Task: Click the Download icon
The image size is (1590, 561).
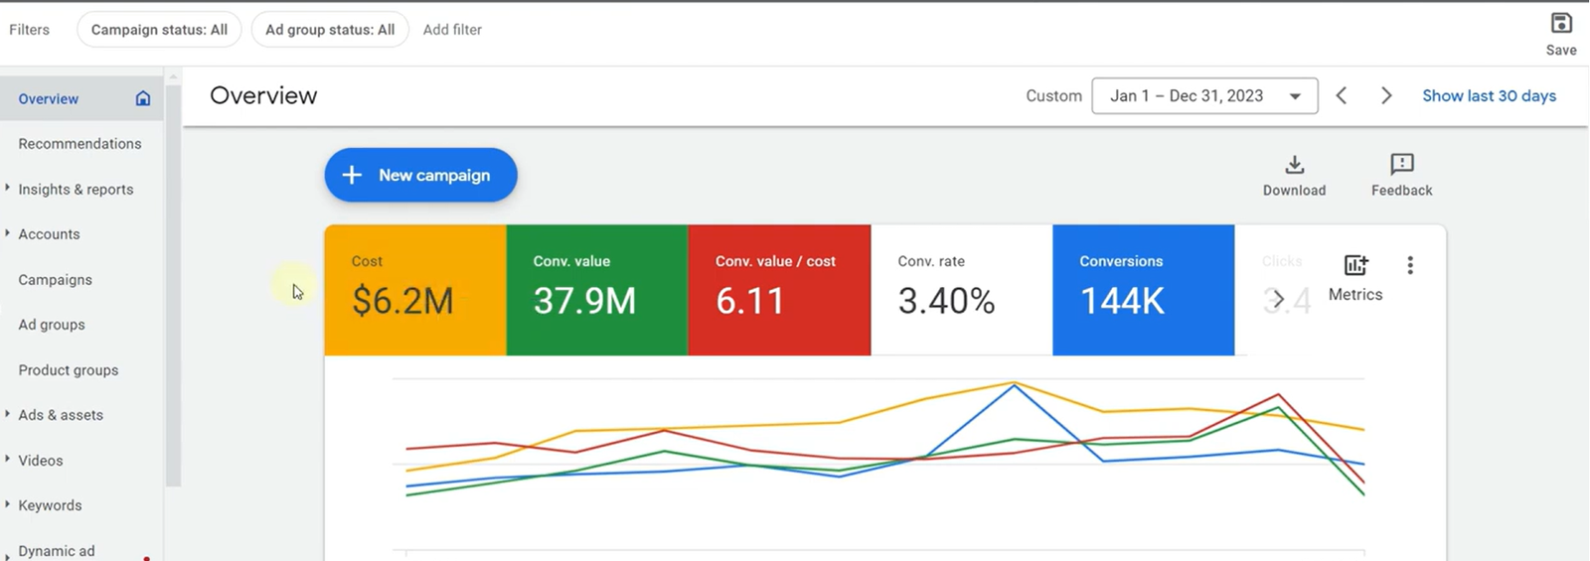Action: [1294, 165]
